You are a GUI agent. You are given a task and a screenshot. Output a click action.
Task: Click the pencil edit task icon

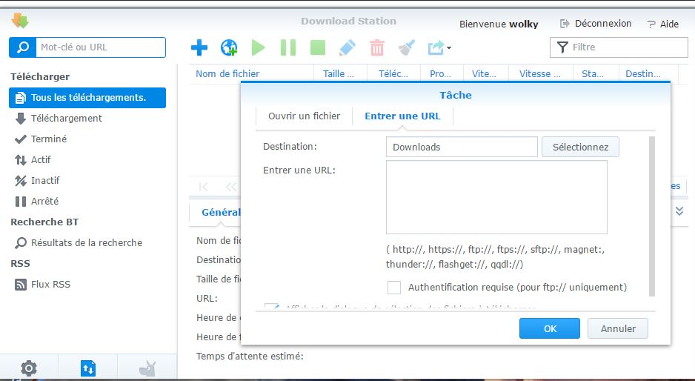pos(347,48)
